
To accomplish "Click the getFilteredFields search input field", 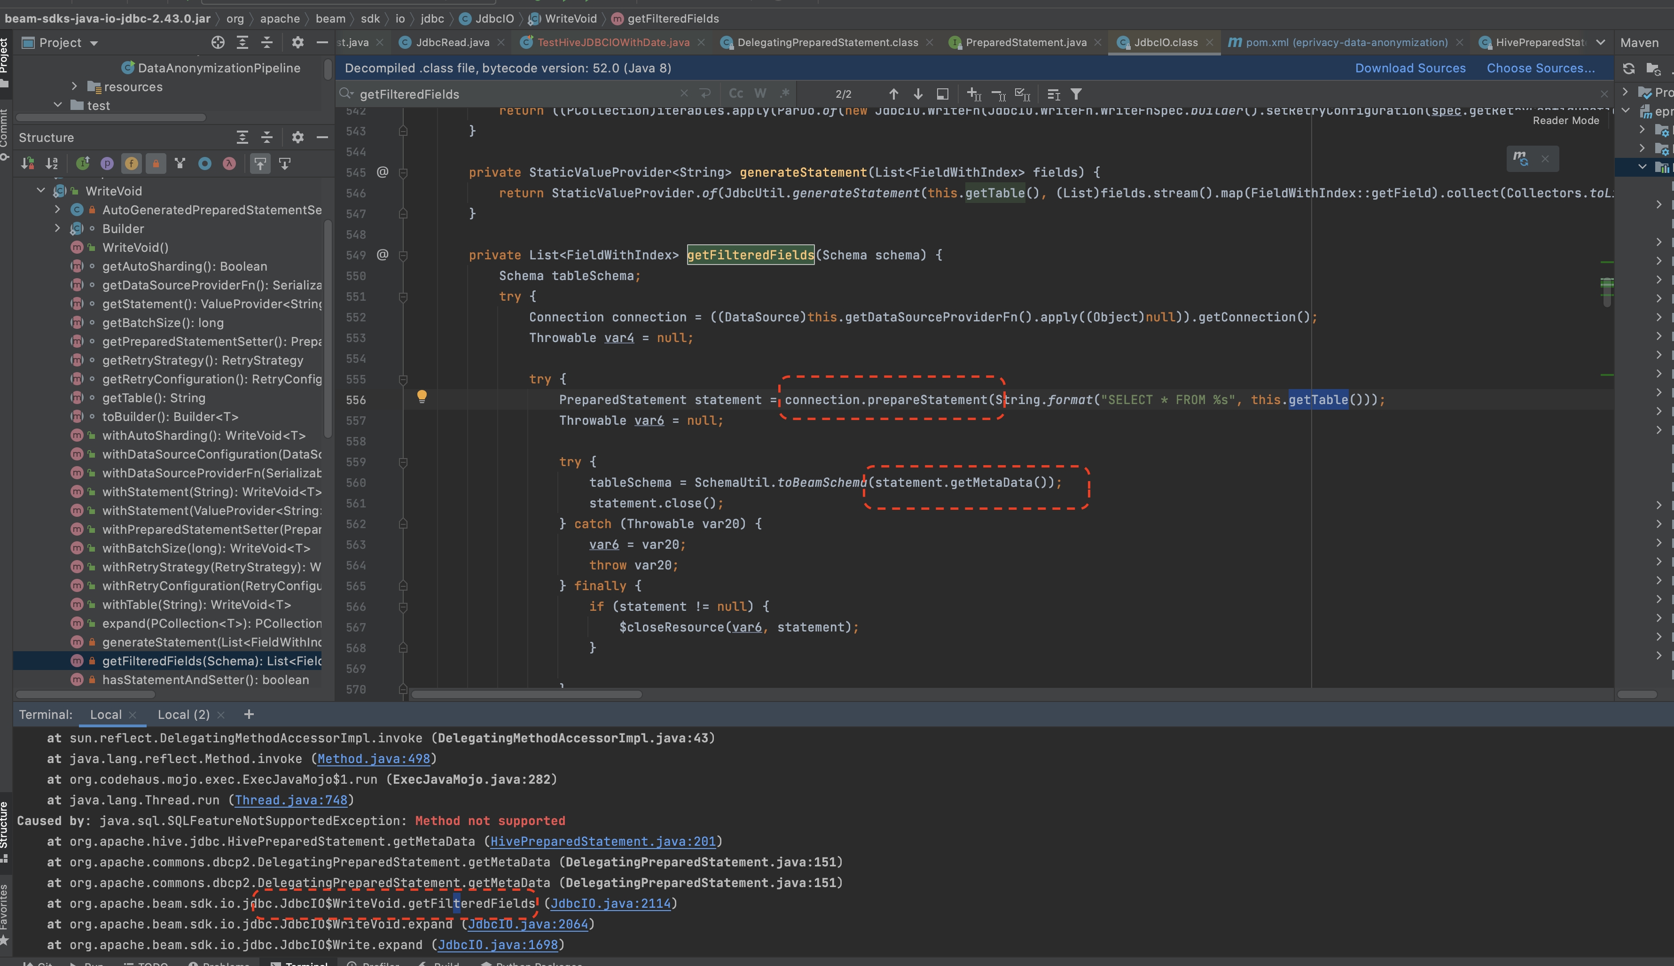I will [x=517, y=94].
